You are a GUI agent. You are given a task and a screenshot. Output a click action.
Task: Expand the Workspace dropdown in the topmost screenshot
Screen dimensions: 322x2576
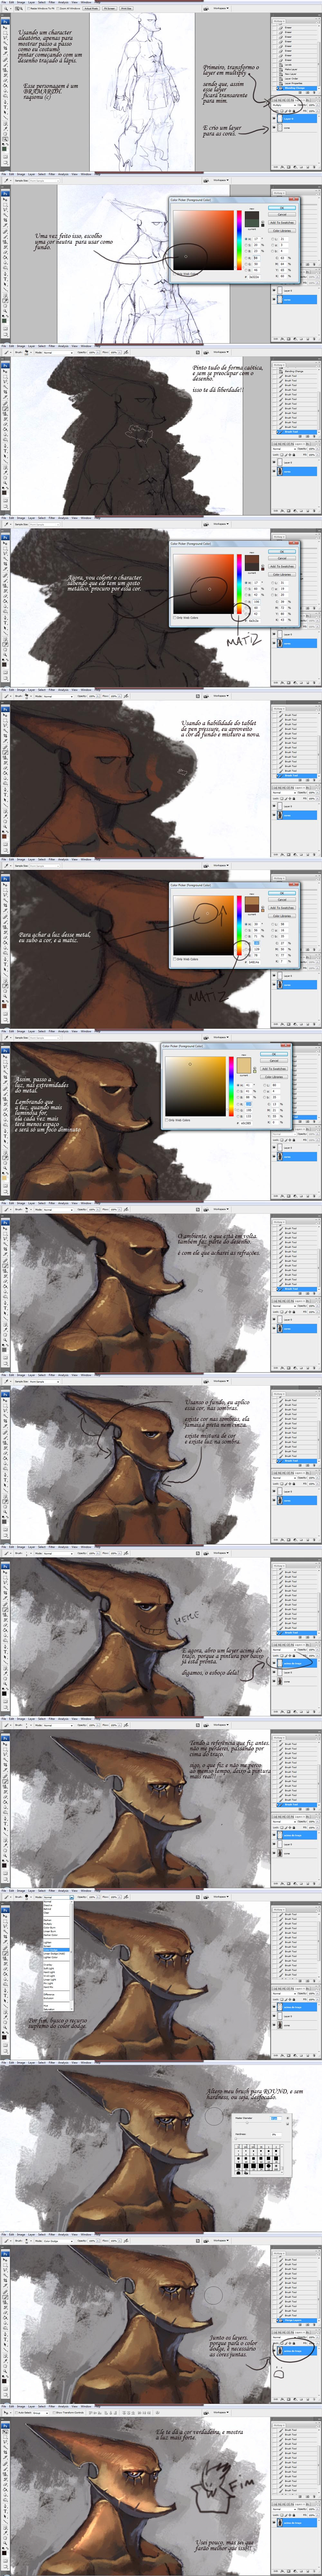click(x=221, y=8)
